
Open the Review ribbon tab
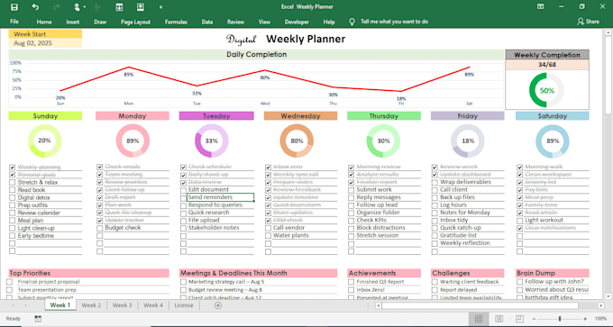click(x=236, y=22)
